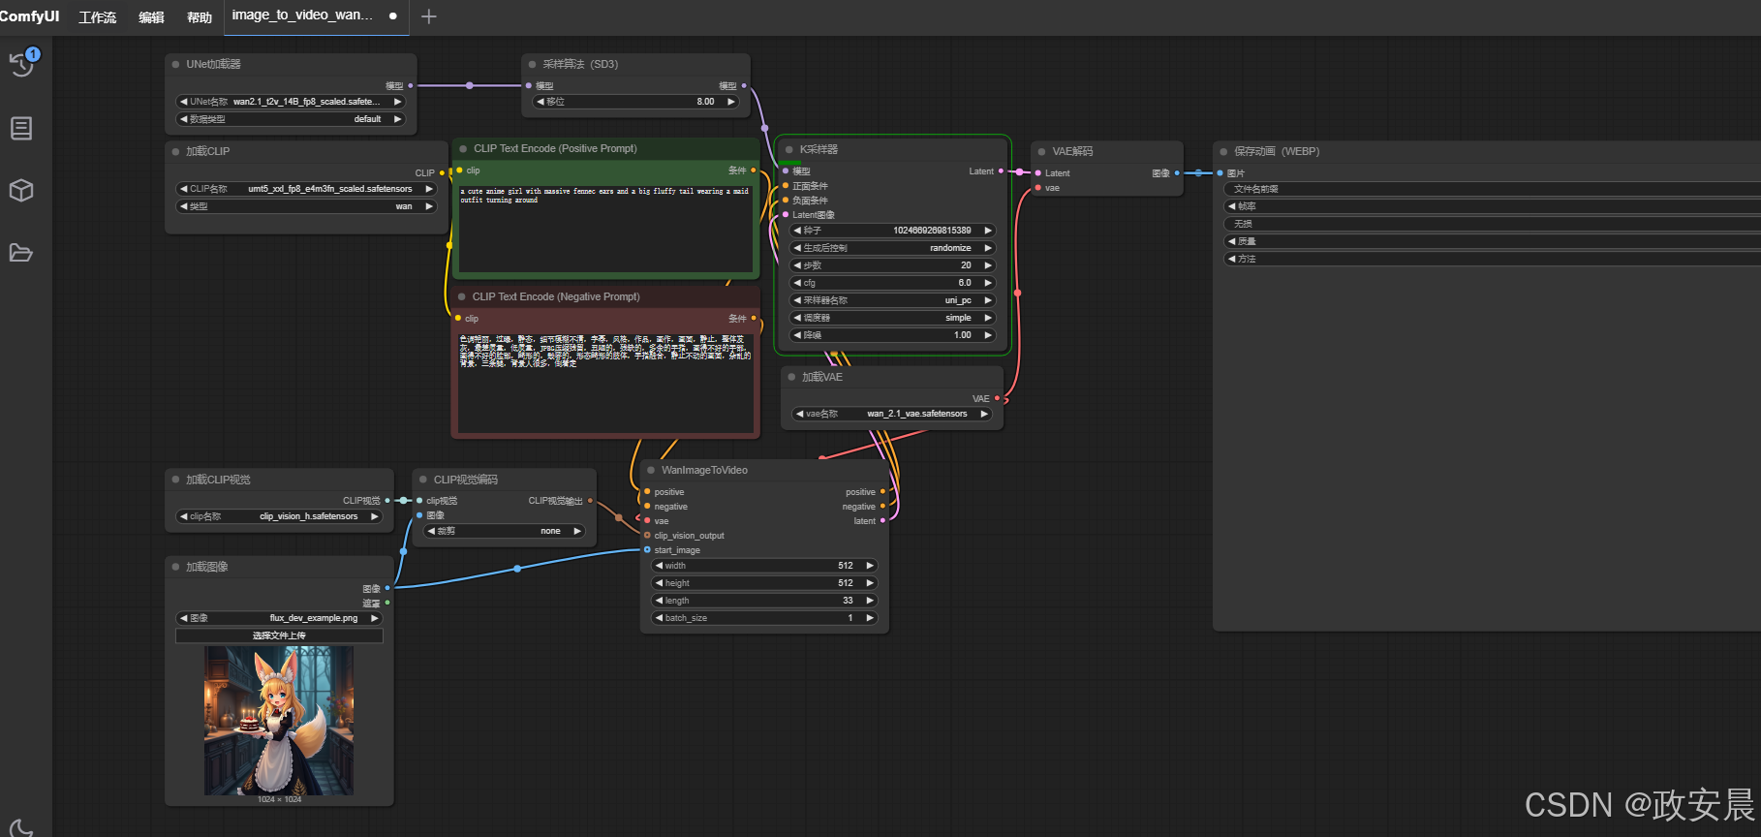Screen dimensions: 1761x837
Task: Add a new workflow tab with plus
Action: point(429,16)
